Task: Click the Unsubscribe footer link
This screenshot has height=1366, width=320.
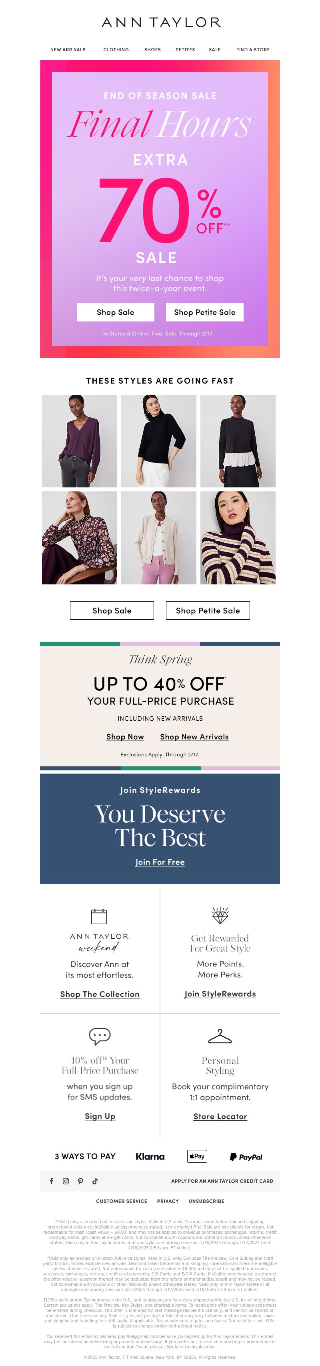Action: click(x=206, y=1201)
